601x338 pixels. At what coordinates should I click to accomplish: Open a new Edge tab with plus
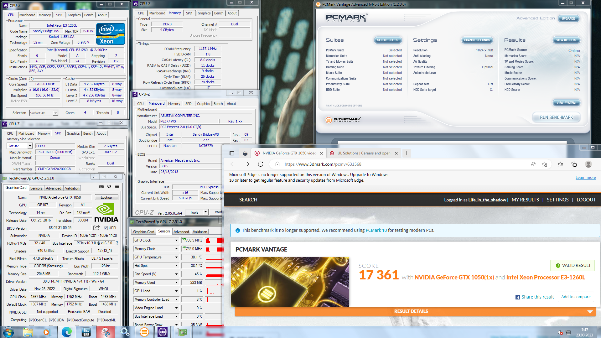(x=407, y=153)
